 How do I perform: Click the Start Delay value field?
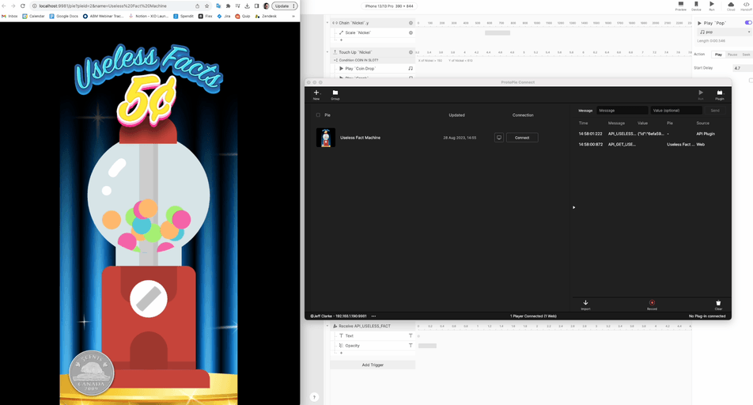coord(743,68)
